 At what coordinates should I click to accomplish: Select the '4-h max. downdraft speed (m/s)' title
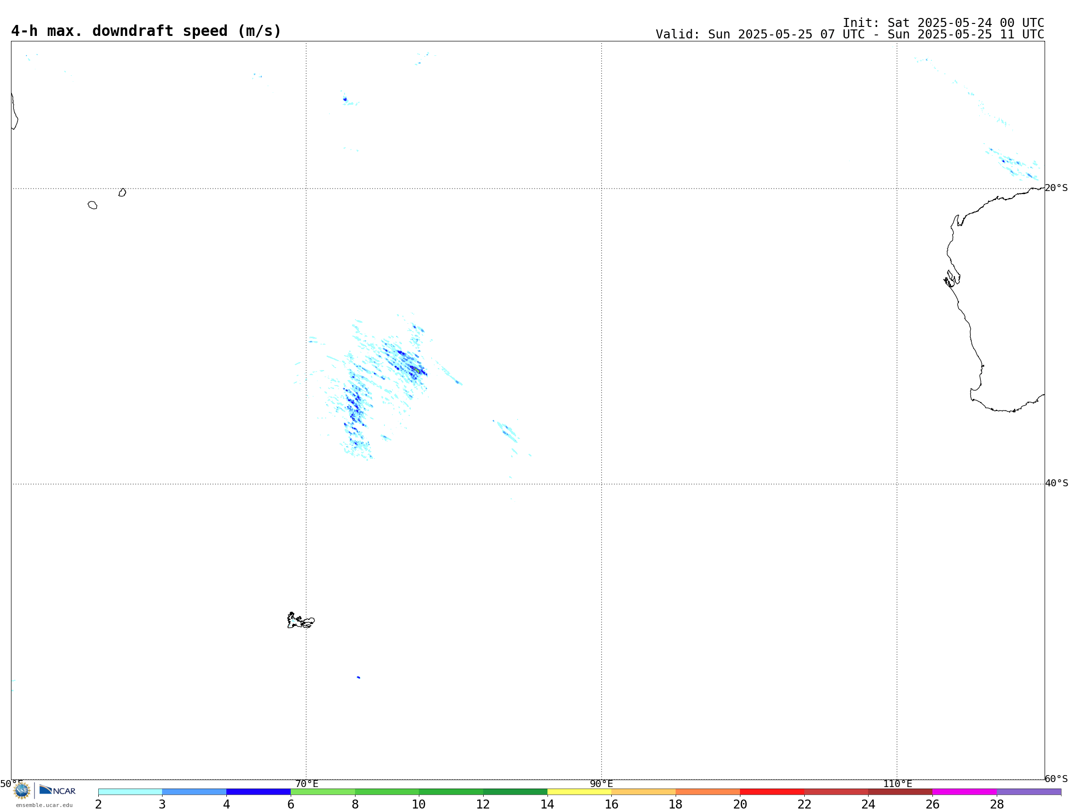(146, 31)
